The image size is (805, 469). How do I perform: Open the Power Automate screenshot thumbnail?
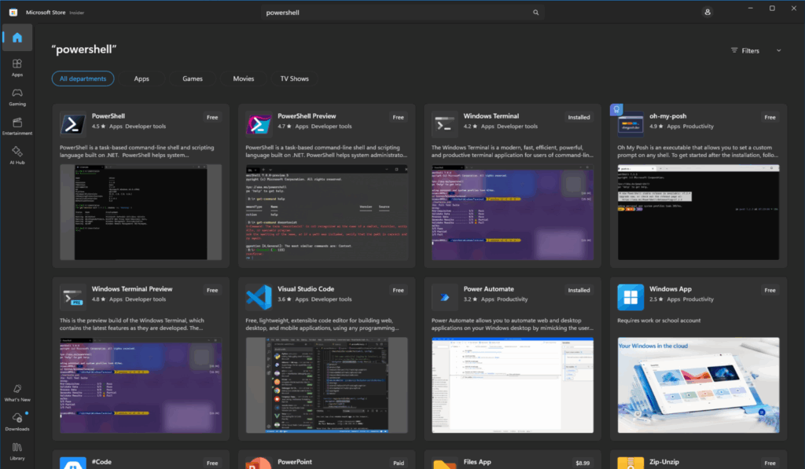513,385
